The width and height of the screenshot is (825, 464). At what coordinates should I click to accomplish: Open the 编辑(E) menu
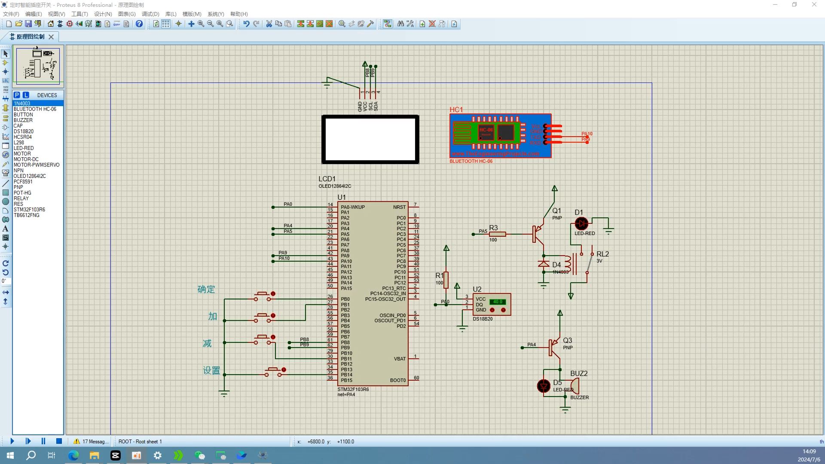pos(34,14)
